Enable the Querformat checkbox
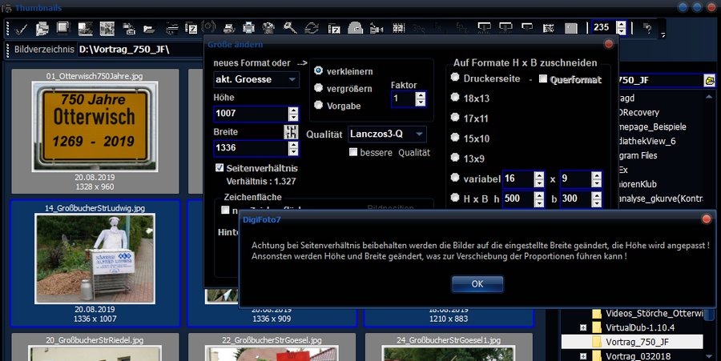Image resolution: width=721 pixels, height=361 pixels. 543,78
